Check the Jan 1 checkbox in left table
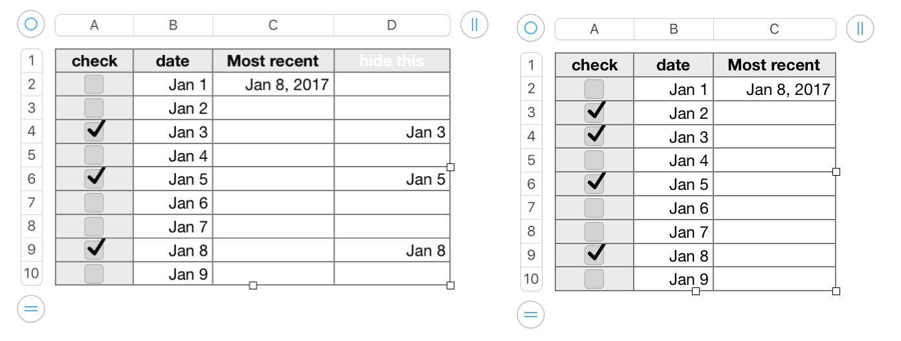Image resolution: width=901 pixels, height=341 pixels. [95, 84]
